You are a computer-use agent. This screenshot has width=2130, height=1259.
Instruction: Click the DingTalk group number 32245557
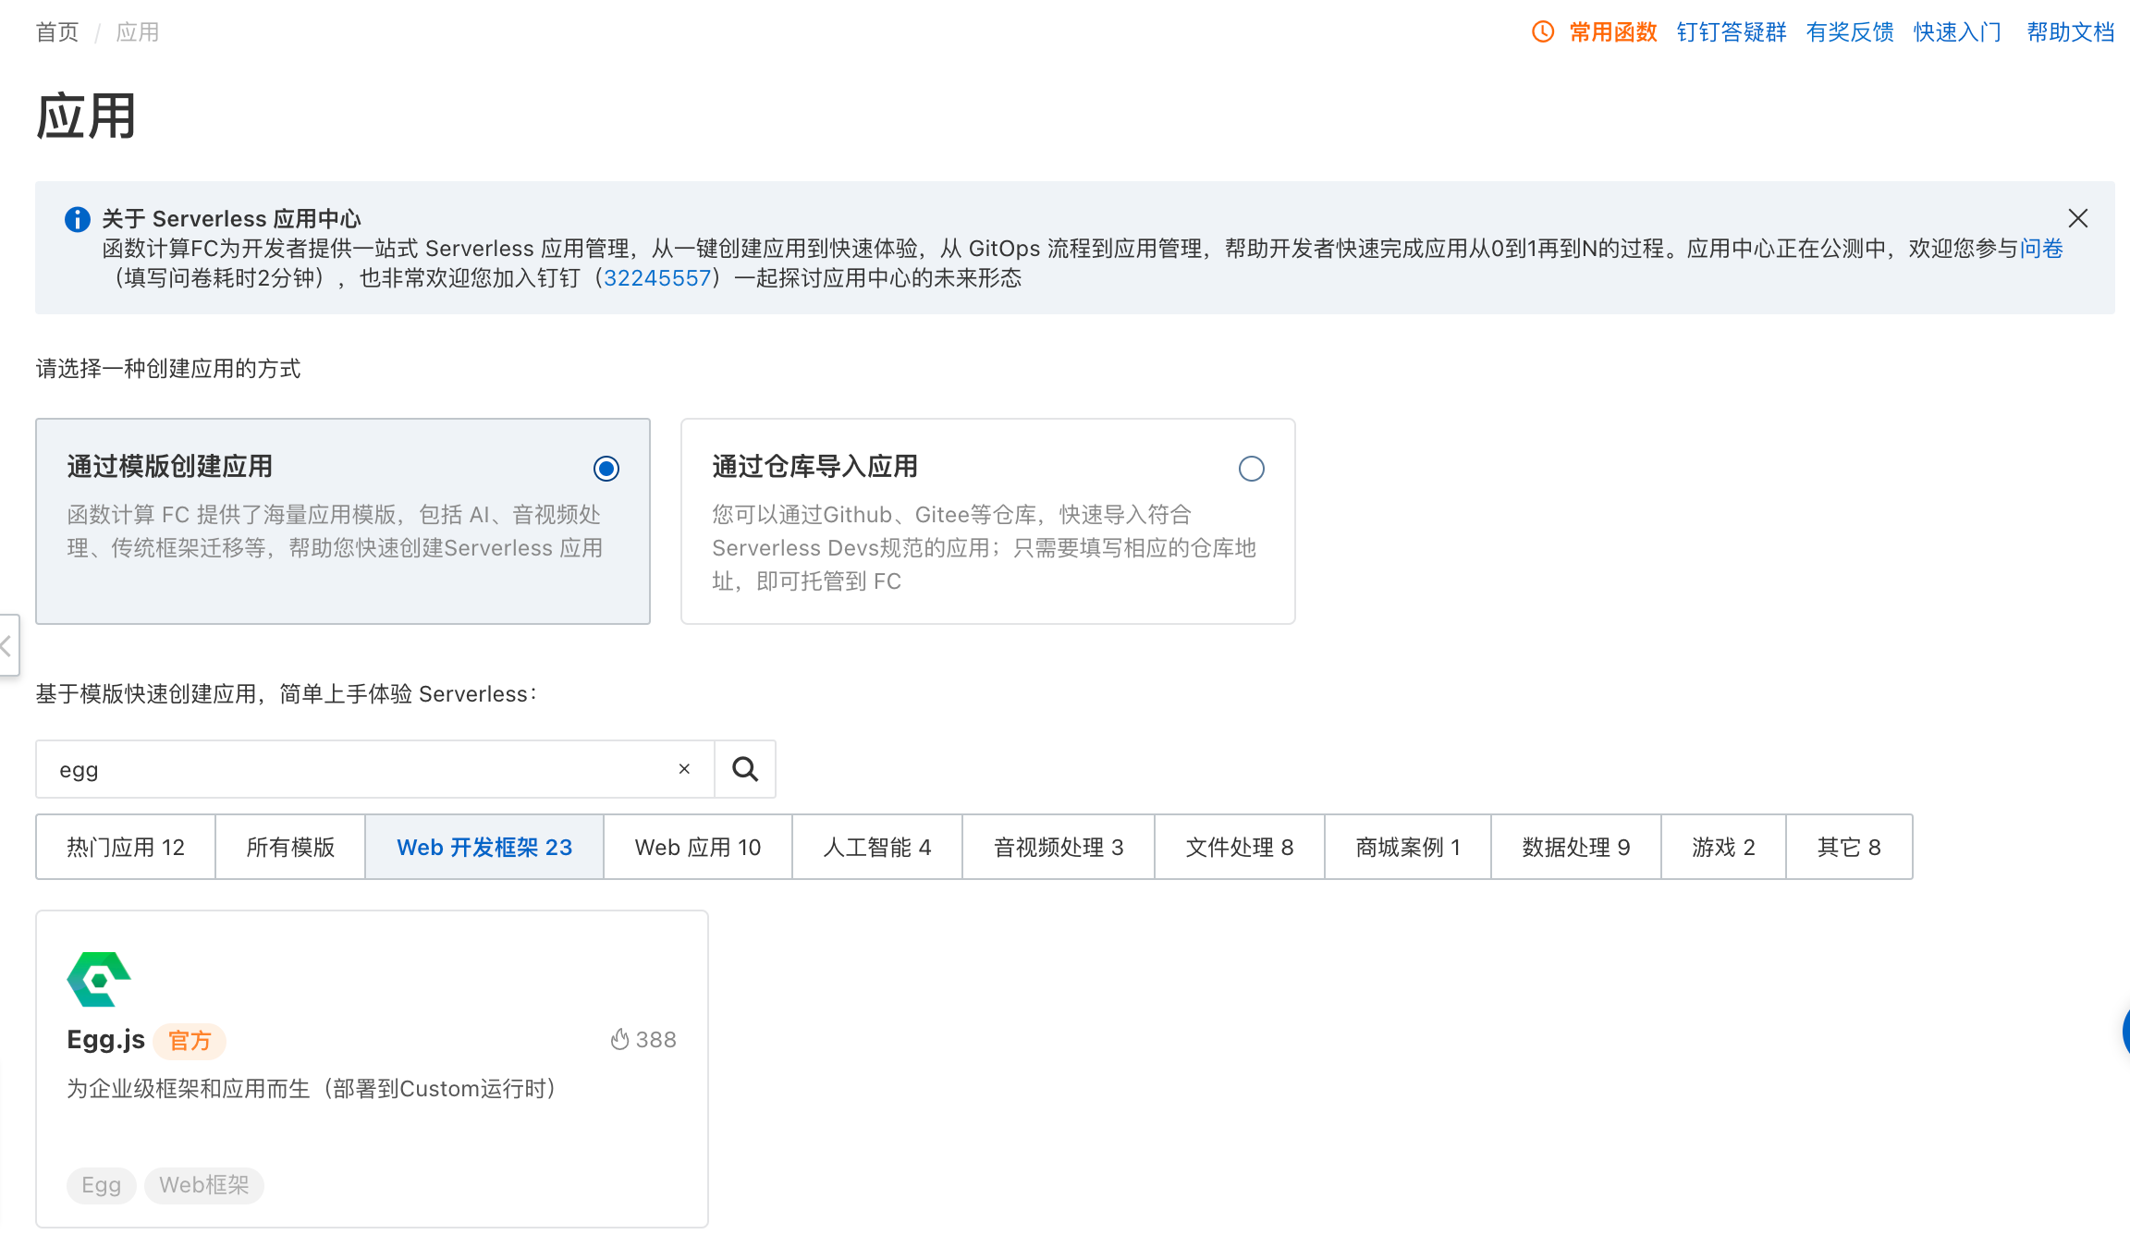click(657, 278)
